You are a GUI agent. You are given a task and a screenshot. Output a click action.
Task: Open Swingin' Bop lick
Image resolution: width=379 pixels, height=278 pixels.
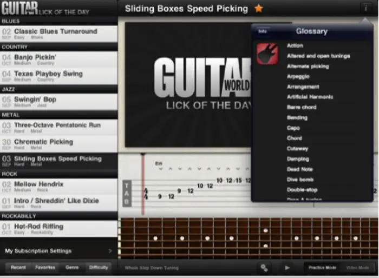click(58, 102)
